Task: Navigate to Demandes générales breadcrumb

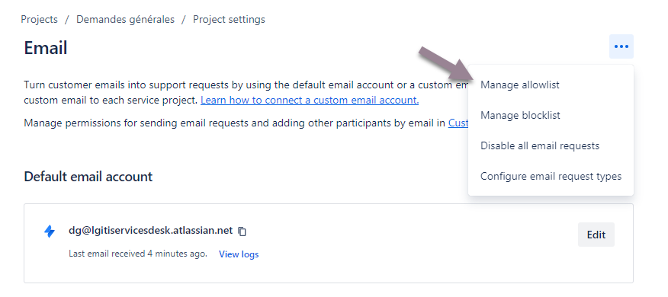Action: 125,20
